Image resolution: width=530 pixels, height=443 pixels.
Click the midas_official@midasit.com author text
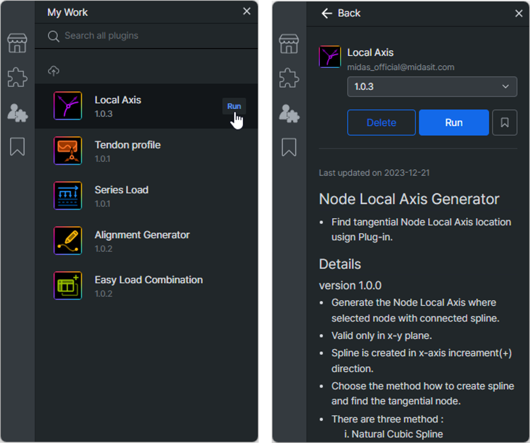tap(401, 67)
